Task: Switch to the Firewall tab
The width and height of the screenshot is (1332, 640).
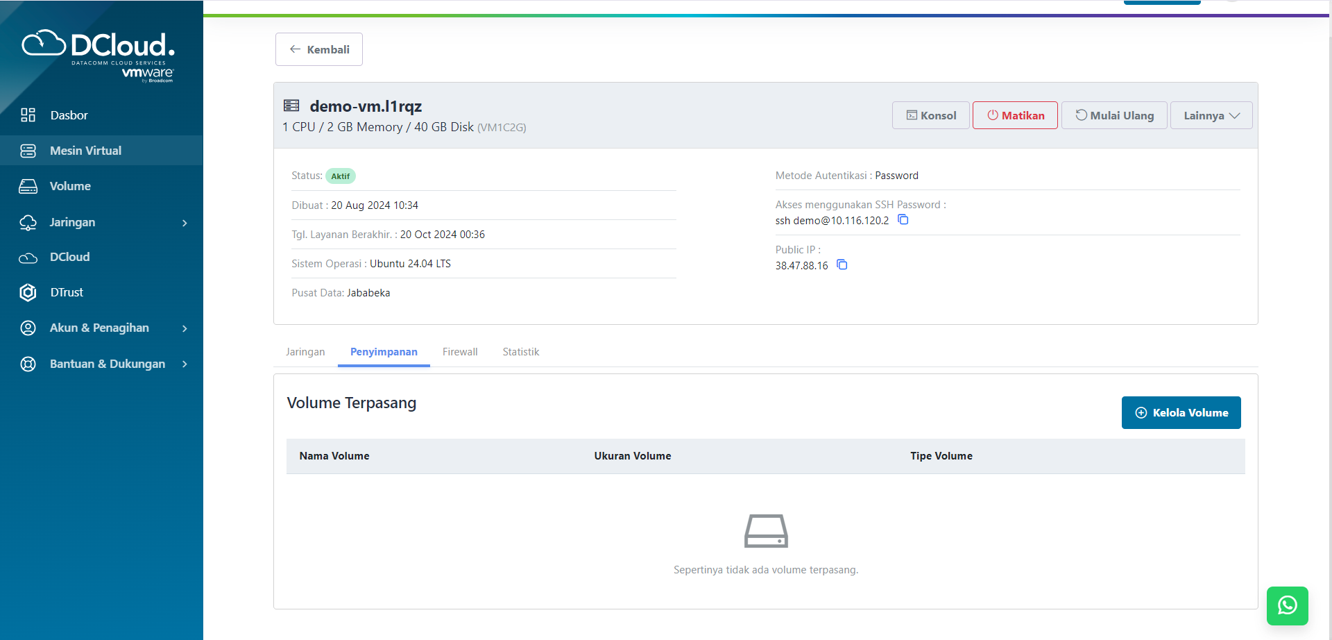Action: click(x=460, y=352)
